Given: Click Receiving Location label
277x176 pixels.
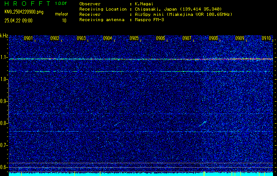Looking at the screenshot, I should 103,9.
